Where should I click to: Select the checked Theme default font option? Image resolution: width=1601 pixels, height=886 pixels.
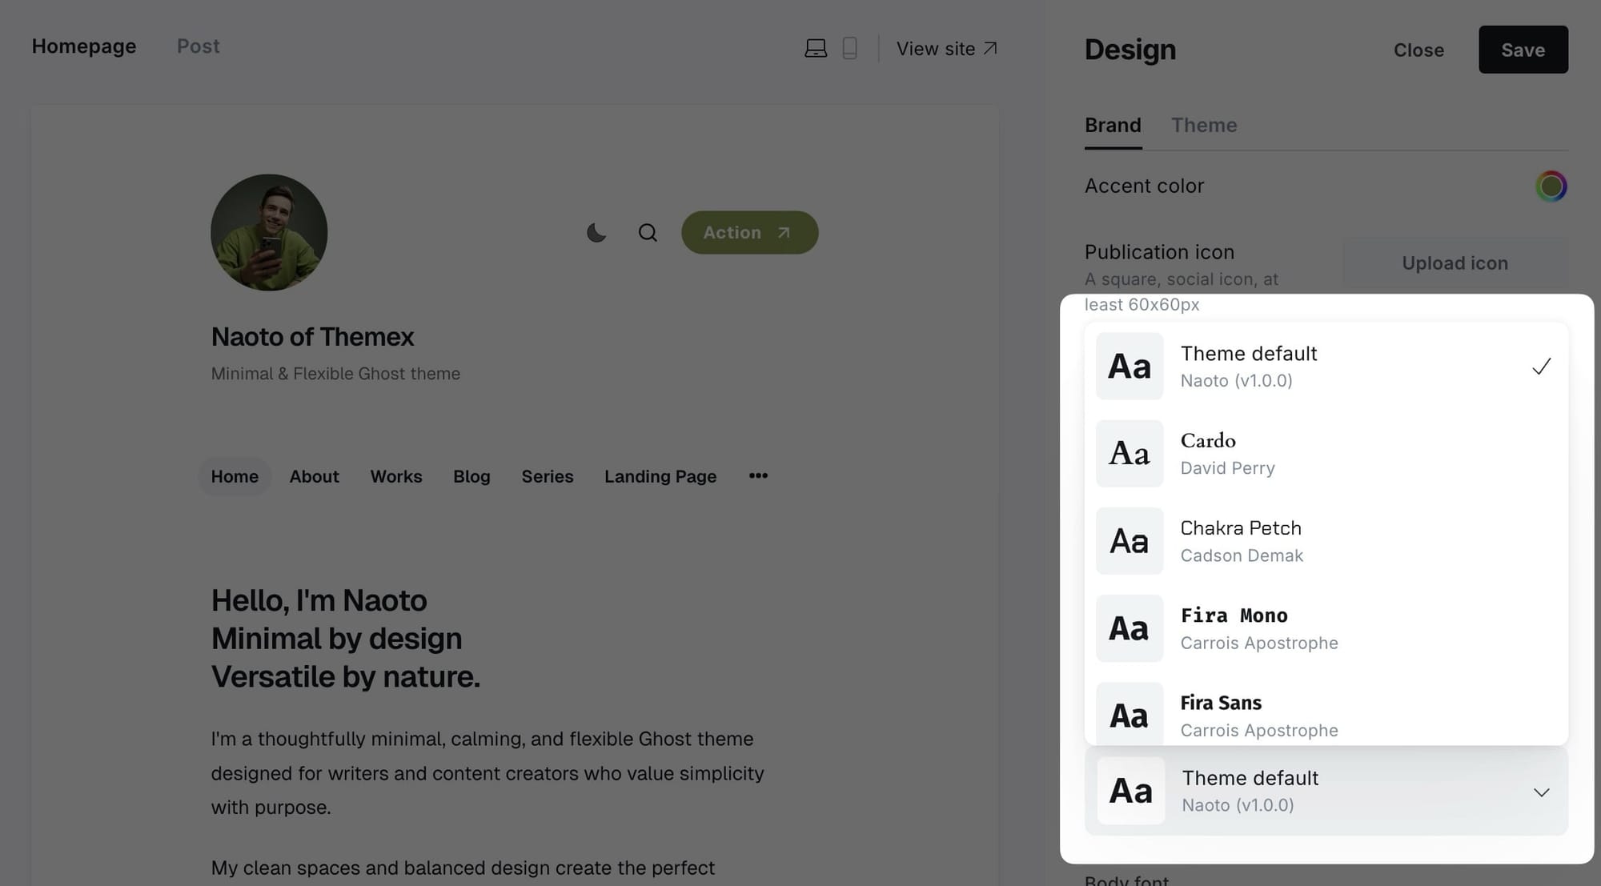tap(1326, 367)
